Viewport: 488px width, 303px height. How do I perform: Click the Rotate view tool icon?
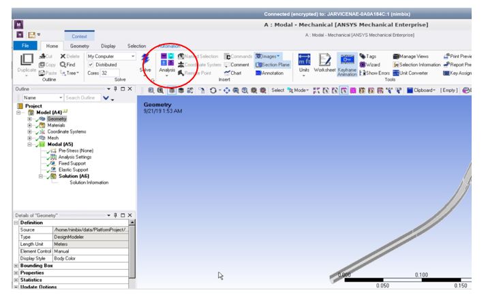(213, 90)
